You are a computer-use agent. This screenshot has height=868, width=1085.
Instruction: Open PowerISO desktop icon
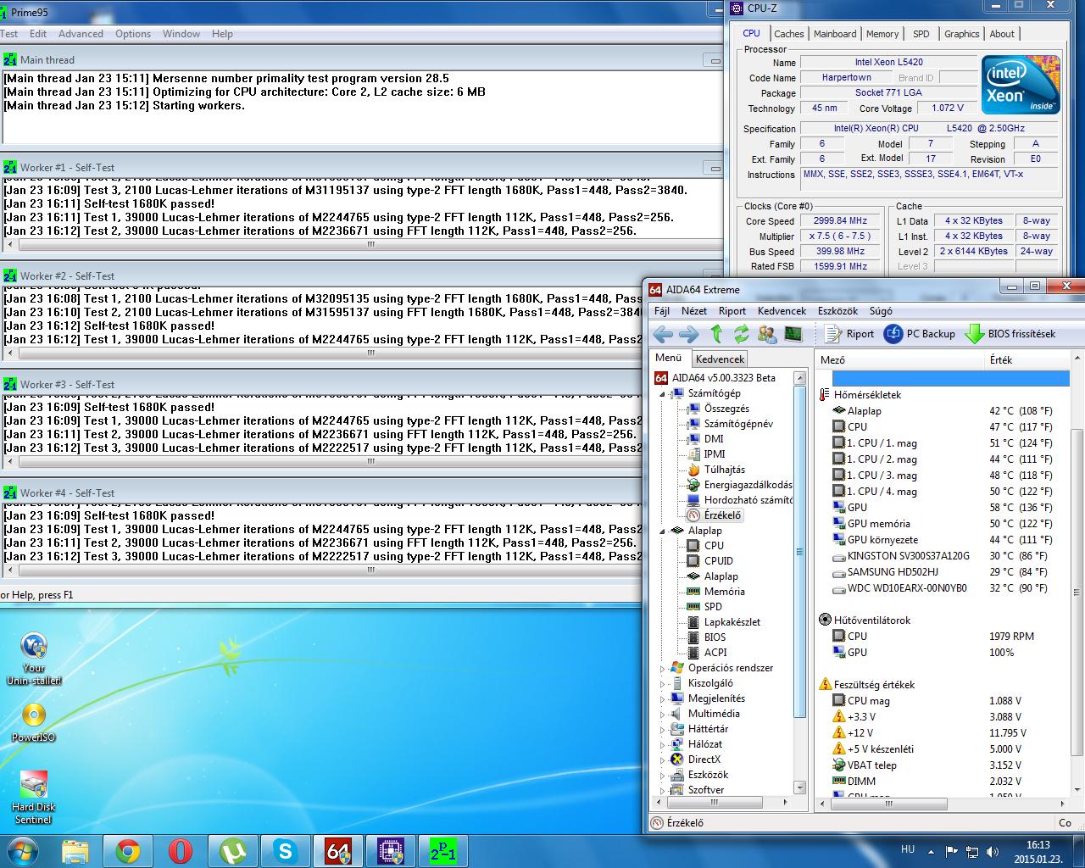tap(34, 722)
